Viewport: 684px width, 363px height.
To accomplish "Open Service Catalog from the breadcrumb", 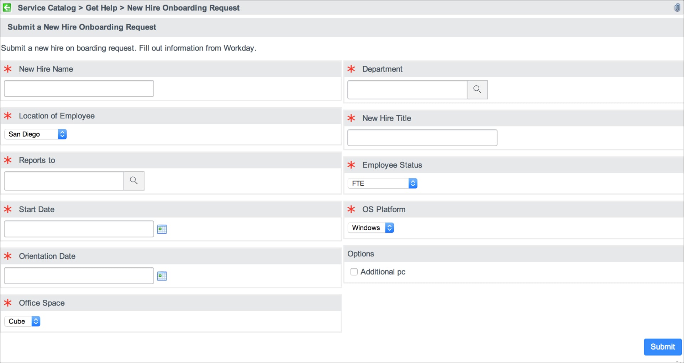I will tap(47, 7).
